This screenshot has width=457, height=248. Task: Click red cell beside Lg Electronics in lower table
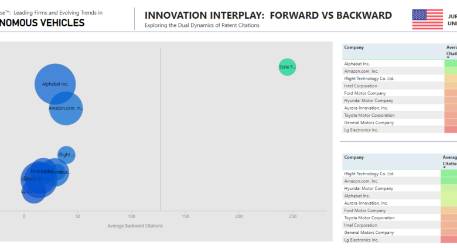point(449,240)
